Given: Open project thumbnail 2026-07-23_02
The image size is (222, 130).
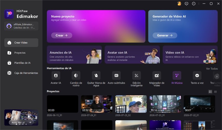Looking at the screenshot, I should point(131,104).
